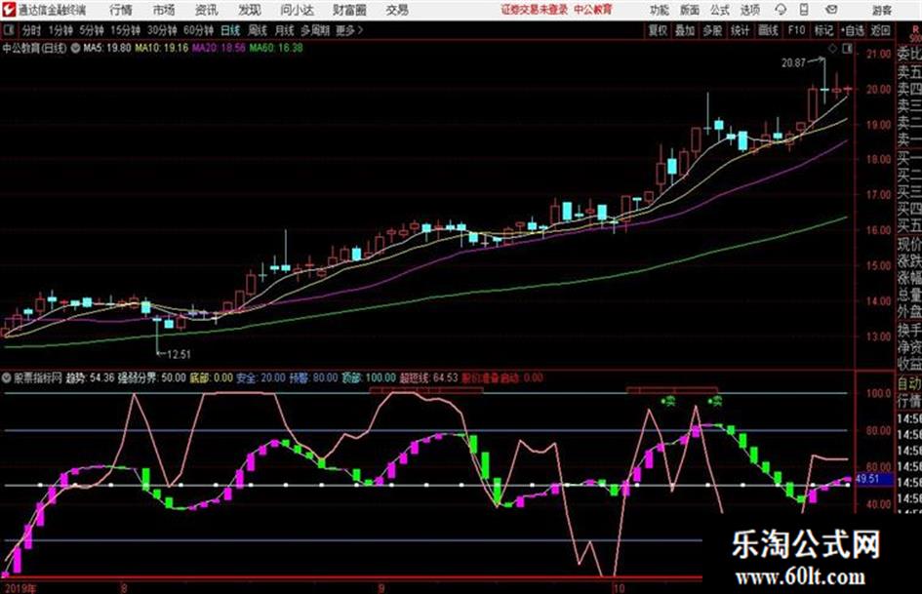Click the 返回 back button

[x=880, y=30]
